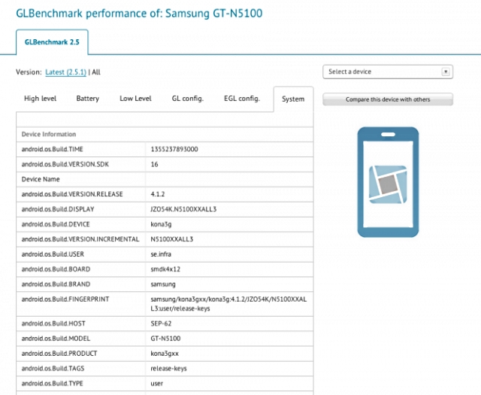Select android.os.Build.HOST label

[53, 324]
